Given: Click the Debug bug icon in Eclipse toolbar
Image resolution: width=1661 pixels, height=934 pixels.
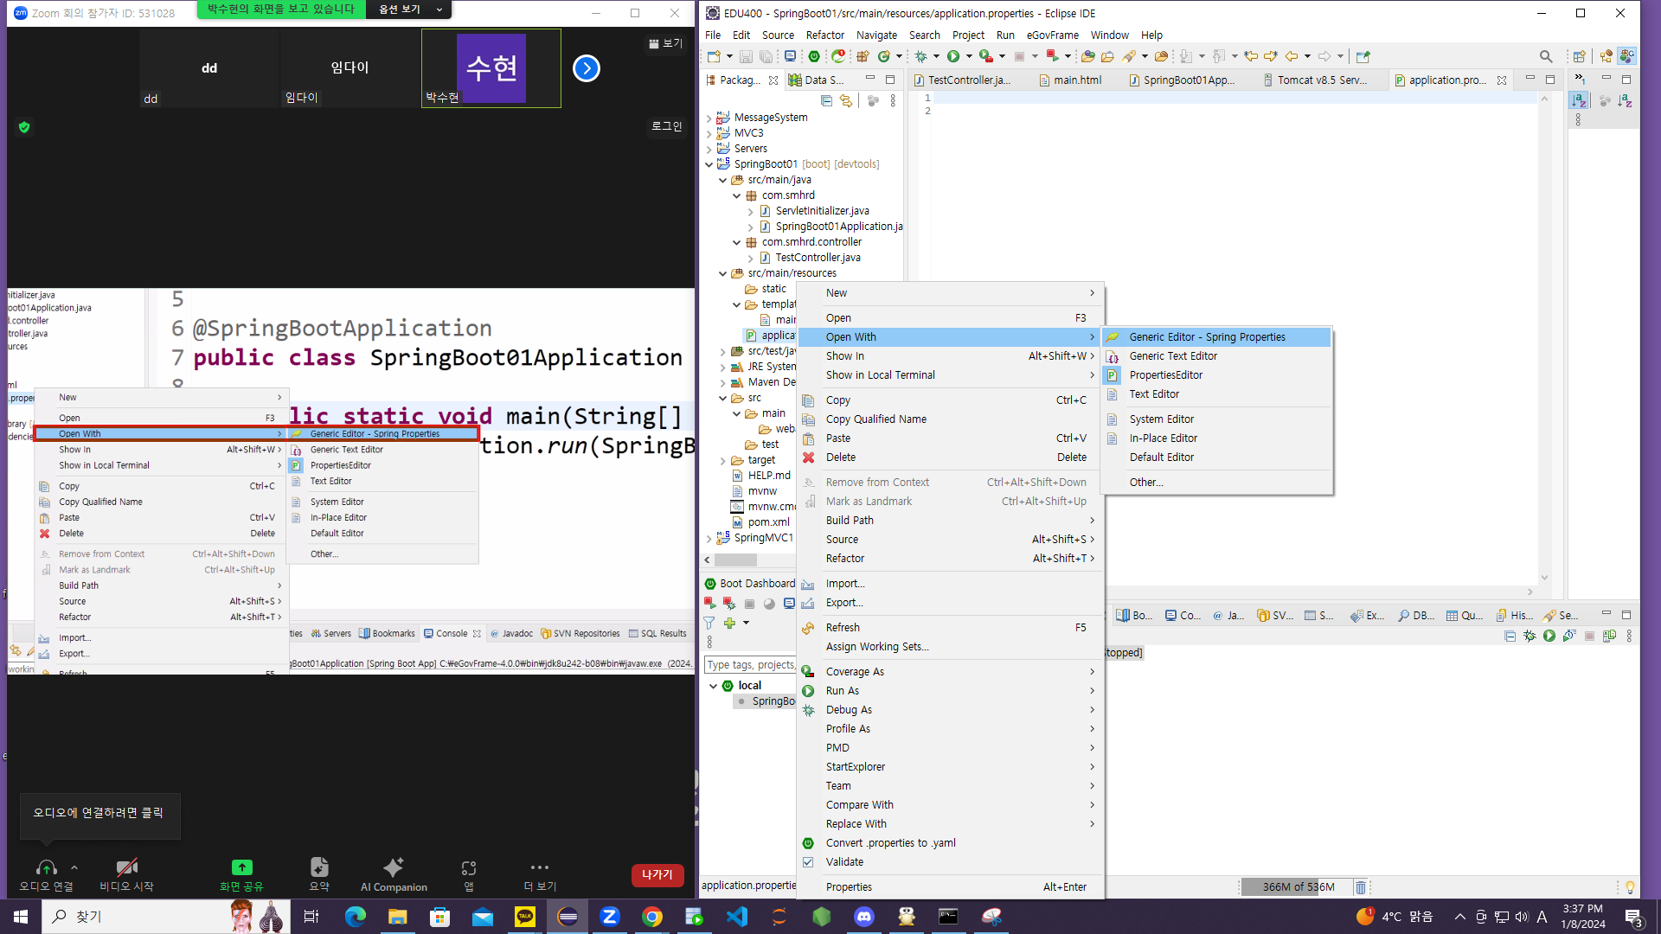Looking at the screenshot, I should (921, 56).
